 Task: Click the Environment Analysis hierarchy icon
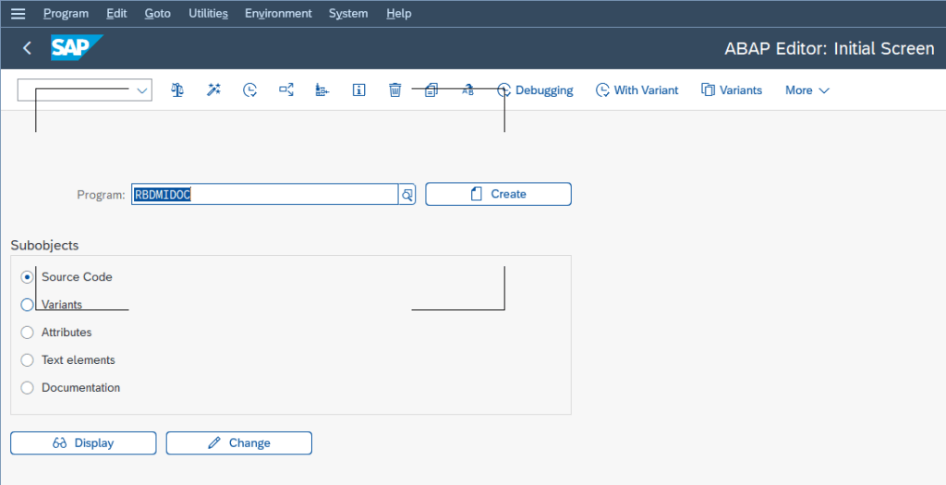(x=321, y=90)
